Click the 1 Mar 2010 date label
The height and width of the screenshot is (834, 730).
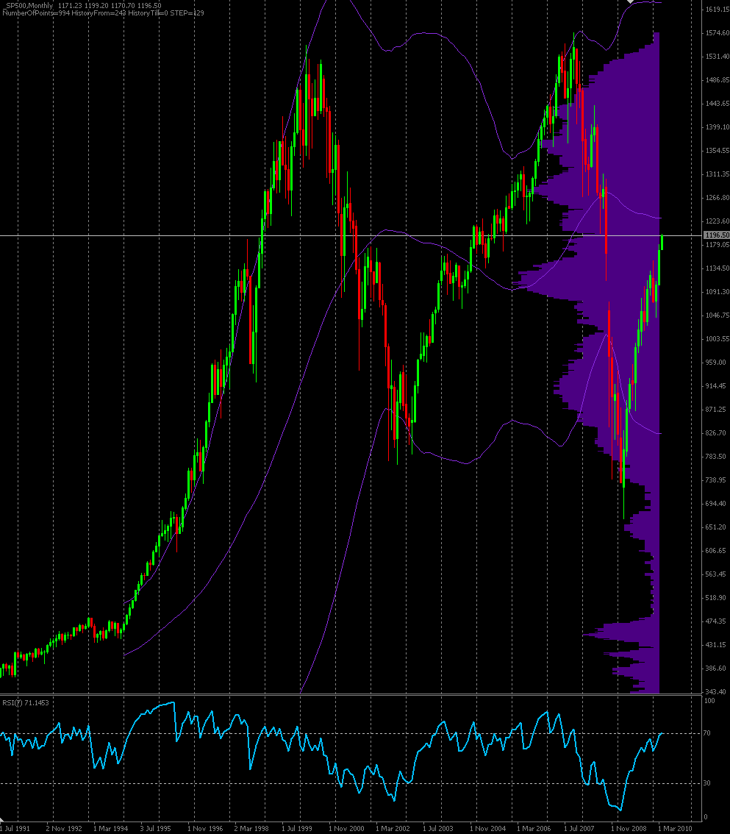(675, 828)
